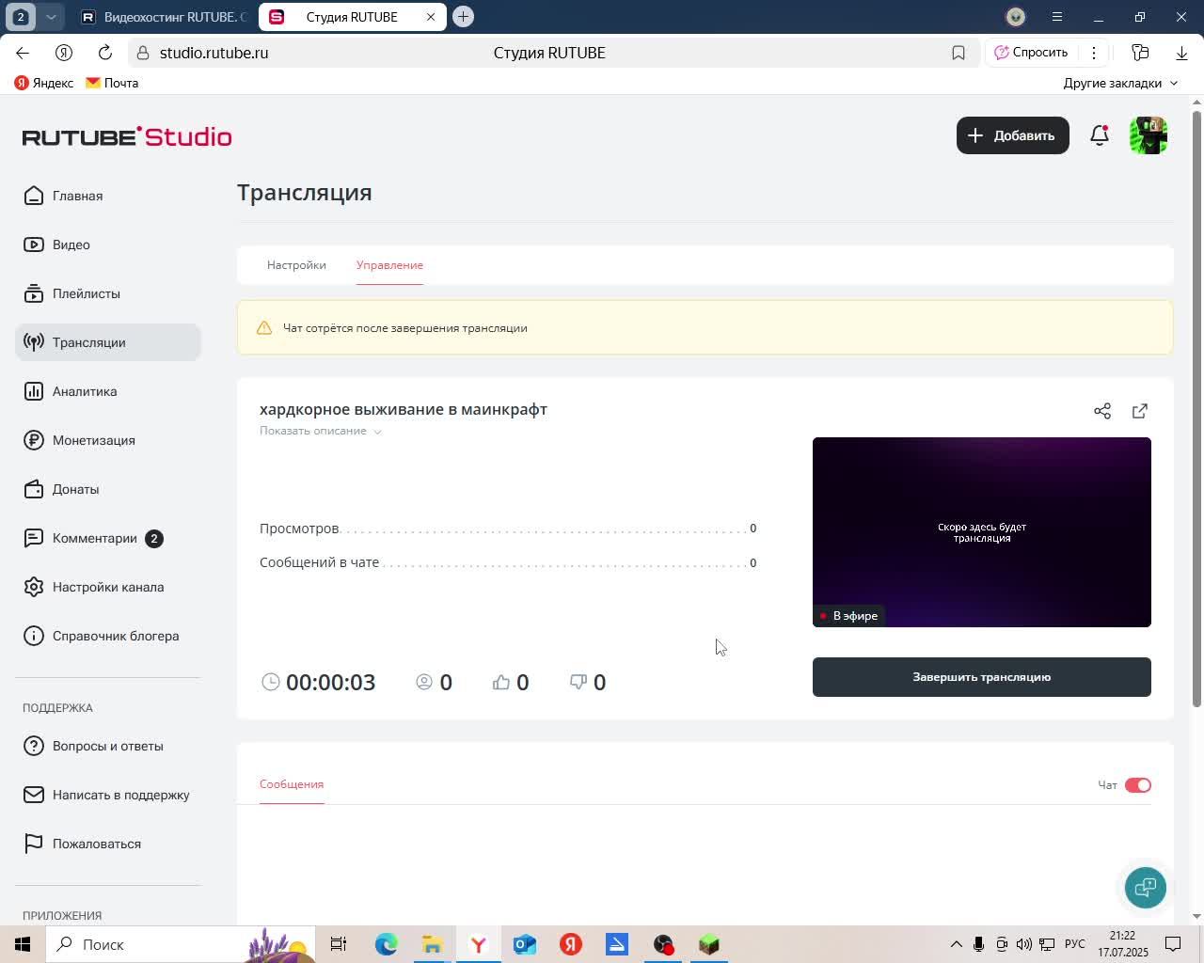Image resolution: width=1204 pixels, height=963 pixels.
Task: Click the taskbar volume icon
Action: click(x=1023, y=944)
